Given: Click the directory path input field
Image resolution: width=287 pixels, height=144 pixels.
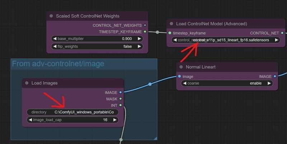Looking at the screenshot, I should (72, 112).
